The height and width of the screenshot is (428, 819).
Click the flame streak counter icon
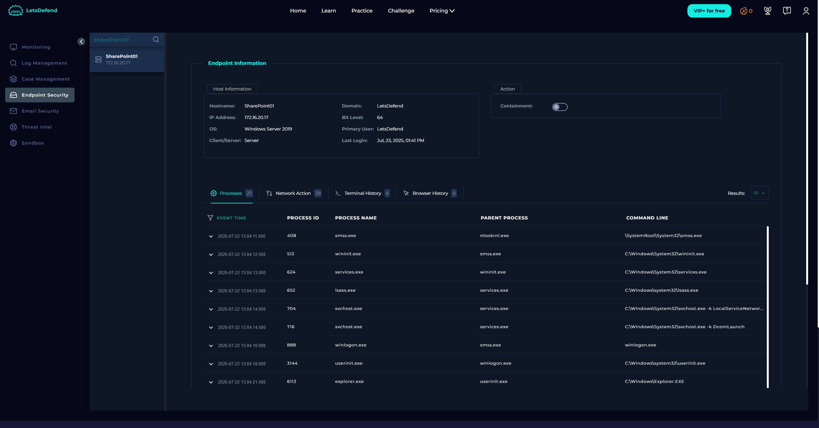[x=743, y=11]
